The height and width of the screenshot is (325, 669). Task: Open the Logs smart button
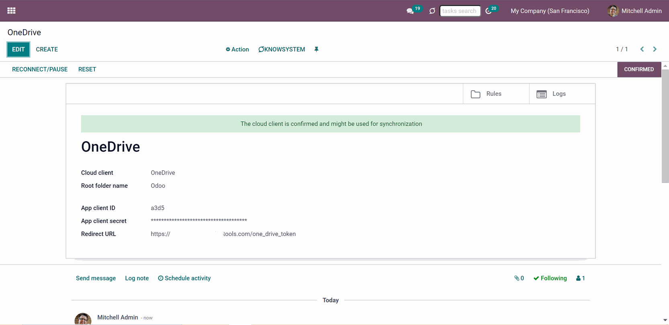point(562,94)
